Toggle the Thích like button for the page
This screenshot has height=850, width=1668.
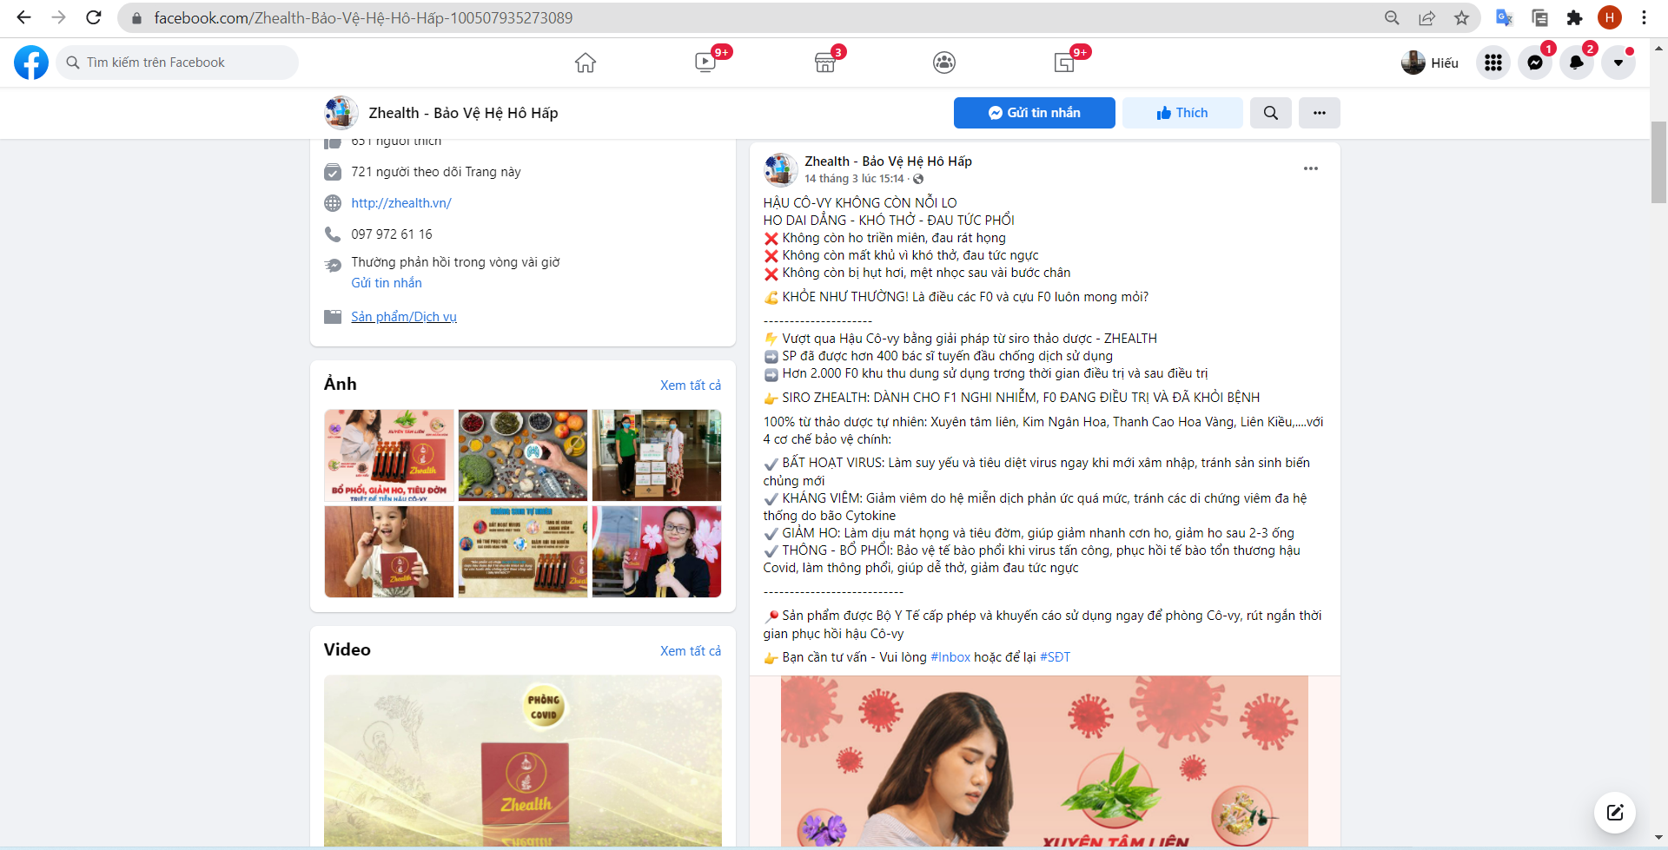1181,113
